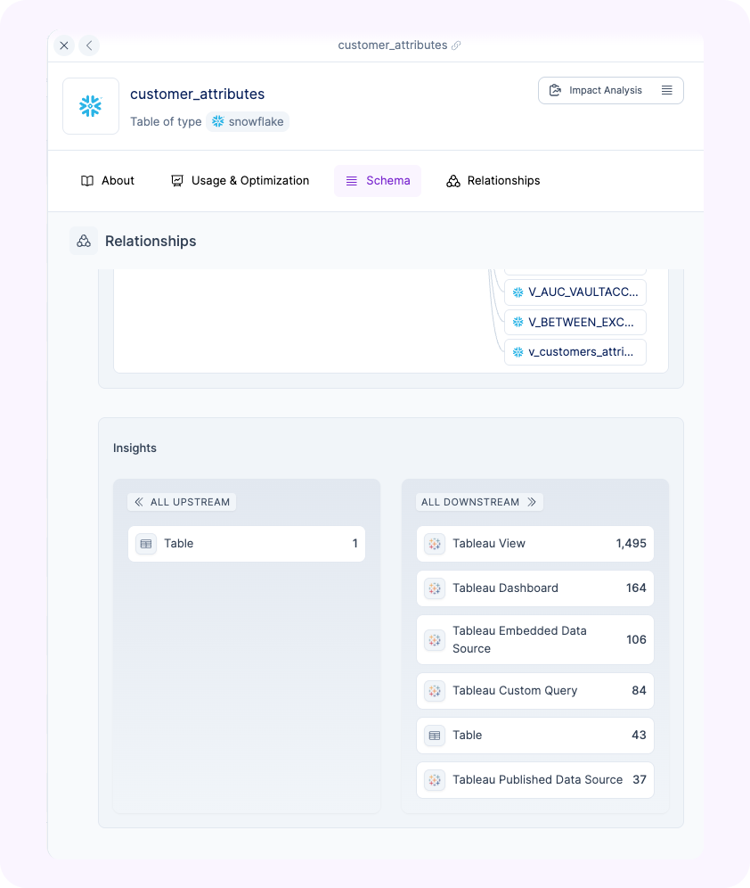Click the v_customers_attri lineage node
The image size is (750, 888).
(575, 351)
